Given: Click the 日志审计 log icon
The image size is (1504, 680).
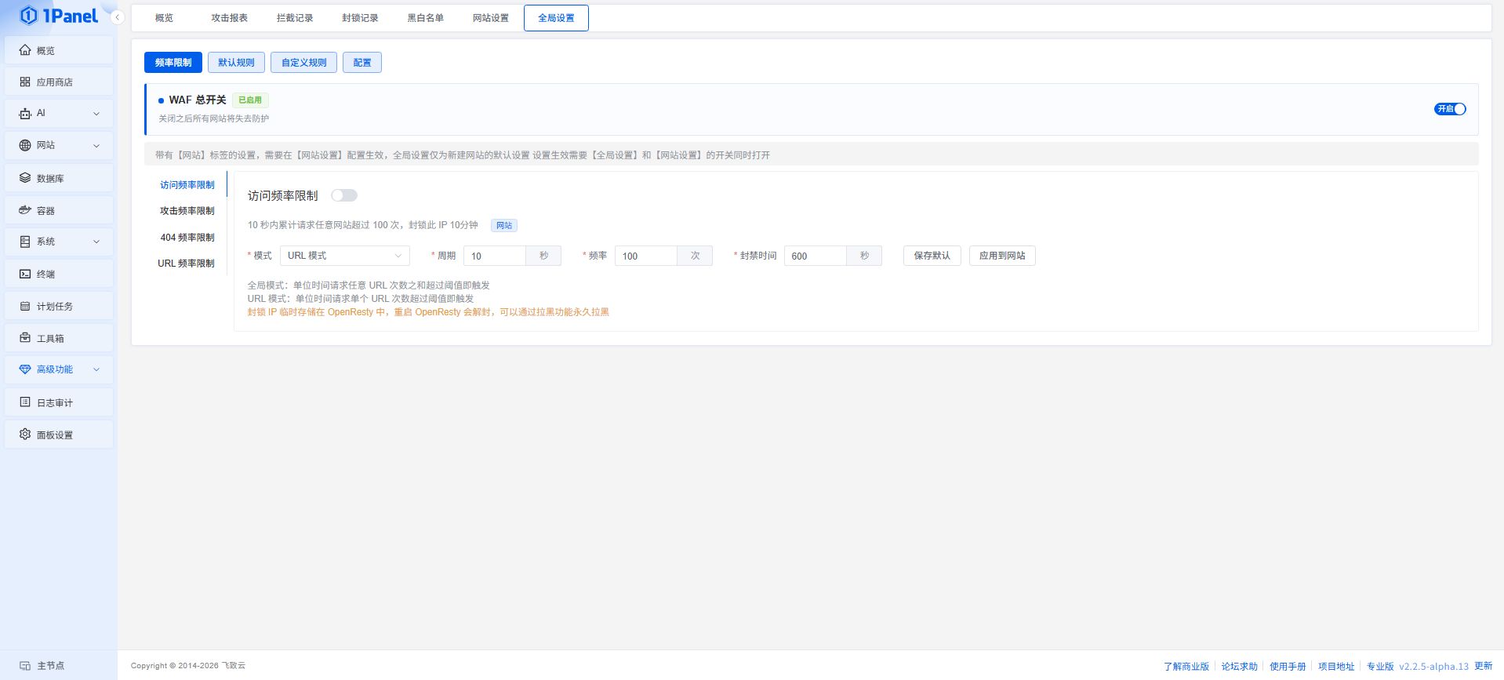Looking at the screenshot, I should pos(25,402).
